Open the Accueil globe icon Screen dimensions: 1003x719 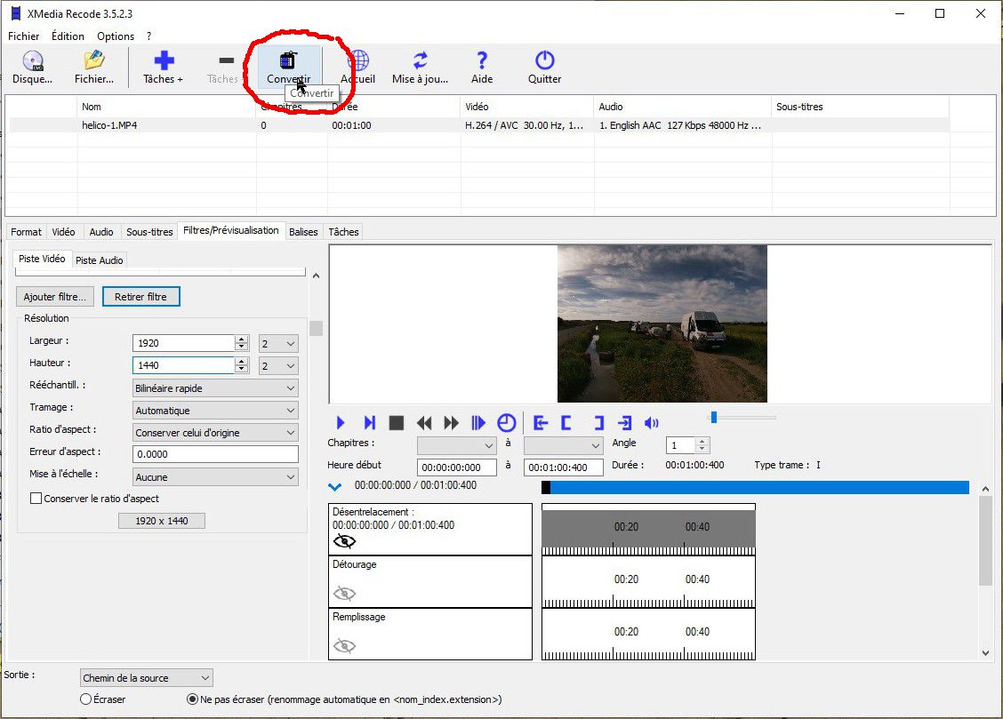pos(358,68)
